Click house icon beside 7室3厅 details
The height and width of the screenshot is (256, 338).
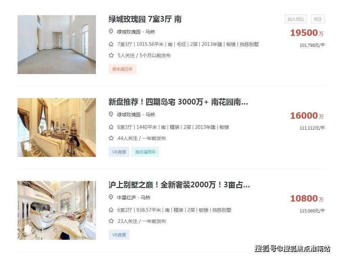point(111,44)
